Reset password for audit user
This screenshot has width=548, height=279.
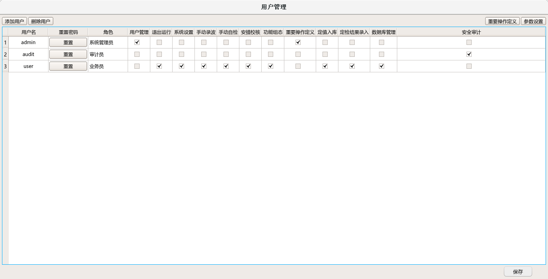point(68,54)
